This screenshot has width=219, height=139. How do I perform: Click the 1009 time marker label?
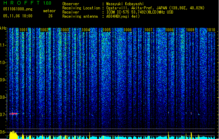[190, 30]
